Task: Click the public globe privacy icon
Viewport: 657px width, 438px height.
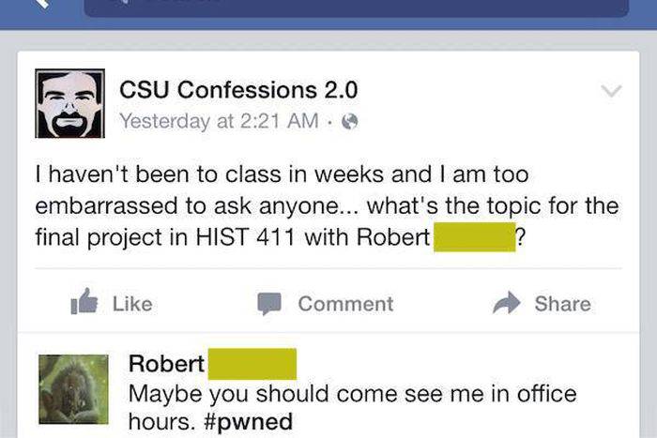Action: pyautogui.click(x=350, y=121)
